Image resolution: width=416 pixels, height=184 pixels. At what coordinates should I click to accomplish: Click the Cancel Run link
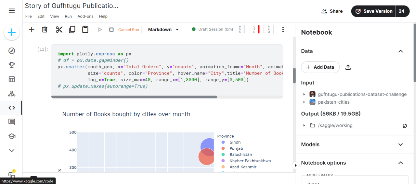coord(128,29)
